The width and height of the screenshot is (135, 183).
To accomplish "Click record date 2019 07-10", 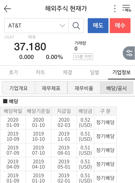I will (x=38, y=150).
